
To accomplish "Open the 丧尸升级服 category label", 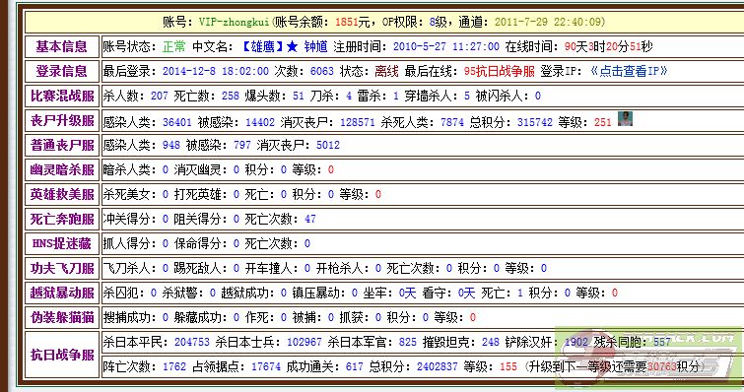I will 62,120.
